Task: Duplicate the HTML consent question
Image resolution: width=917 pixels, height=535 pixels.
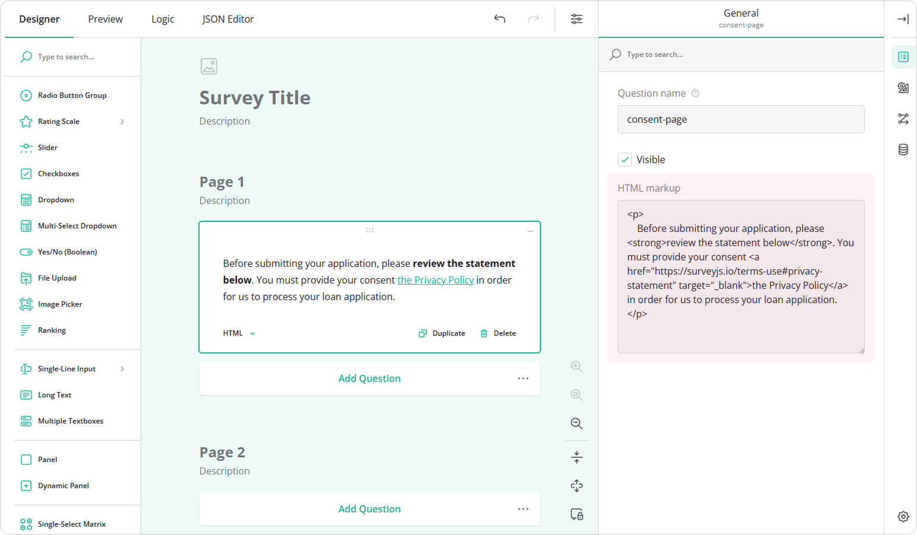Action: click(x=442, y=333)
